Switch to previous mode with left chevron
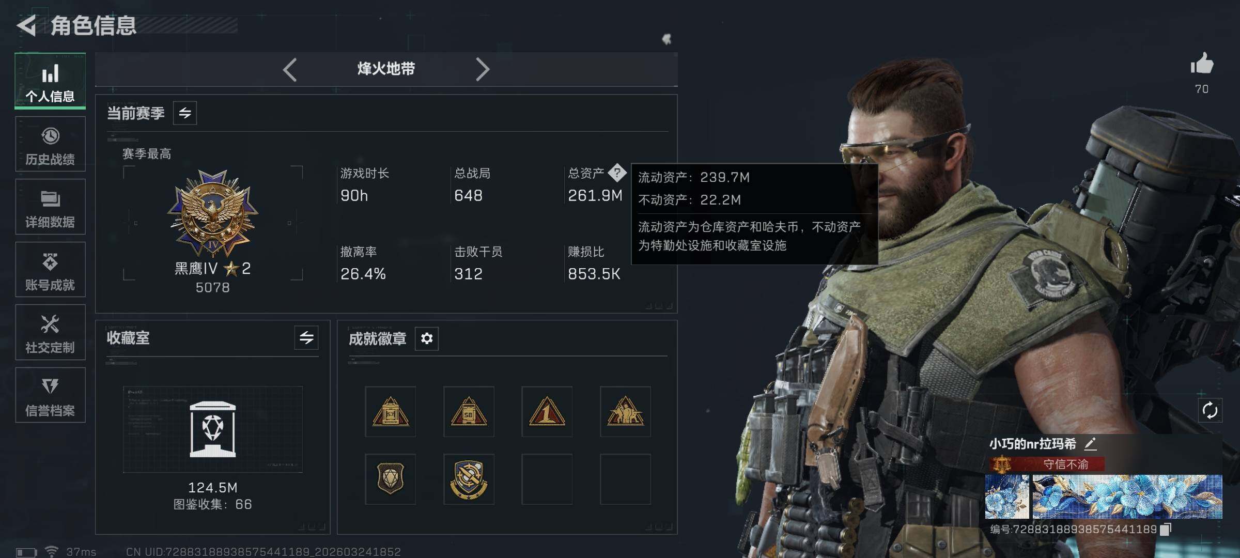This screenshot has height=558, width=1240. pos(290,69)
